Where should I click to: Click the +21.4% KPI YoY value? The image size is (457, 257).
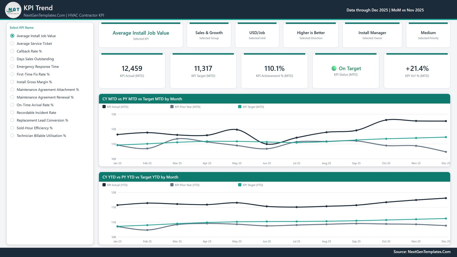pos(417,69)
